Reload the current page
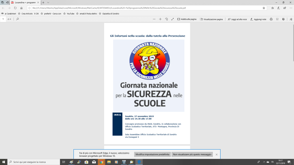Viewport: 294px width, 165px height. pos(15,8)
